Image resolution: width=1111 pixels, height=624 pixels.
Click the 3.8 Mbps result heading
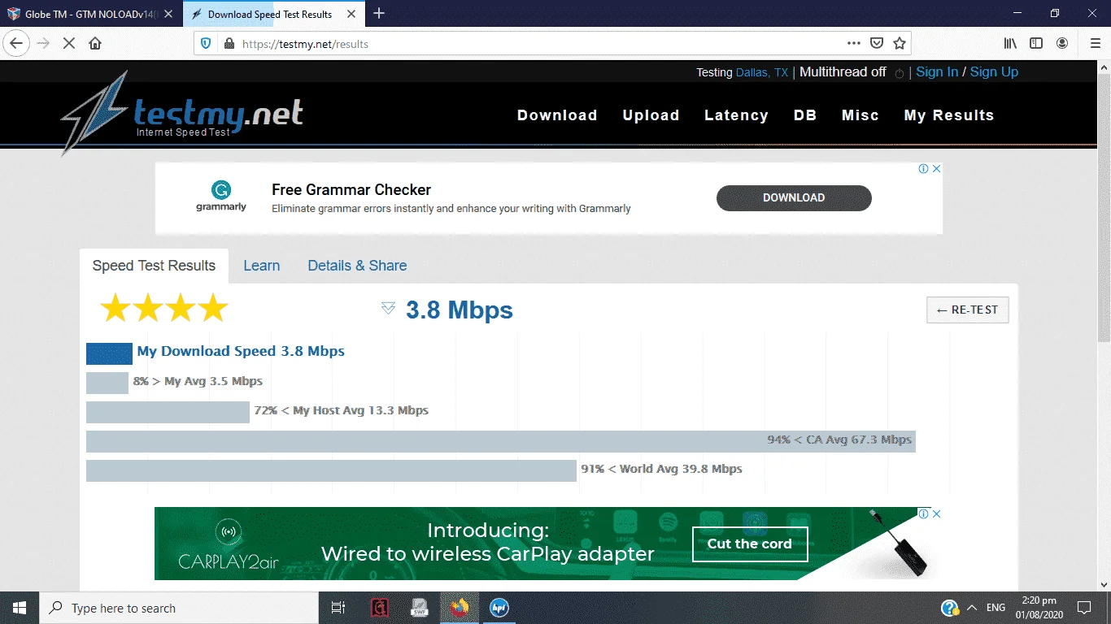click(x=460, y=310)
